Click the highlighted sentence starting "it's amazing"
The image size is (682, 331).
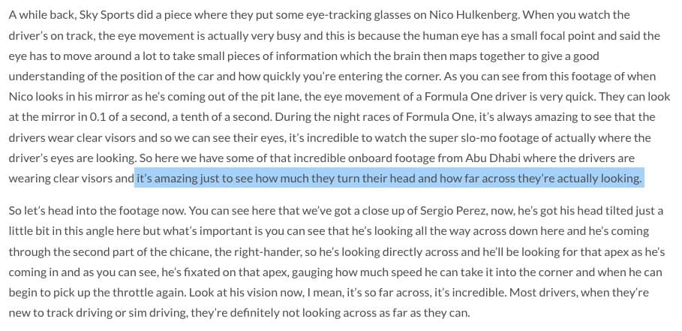pos(389,179)
